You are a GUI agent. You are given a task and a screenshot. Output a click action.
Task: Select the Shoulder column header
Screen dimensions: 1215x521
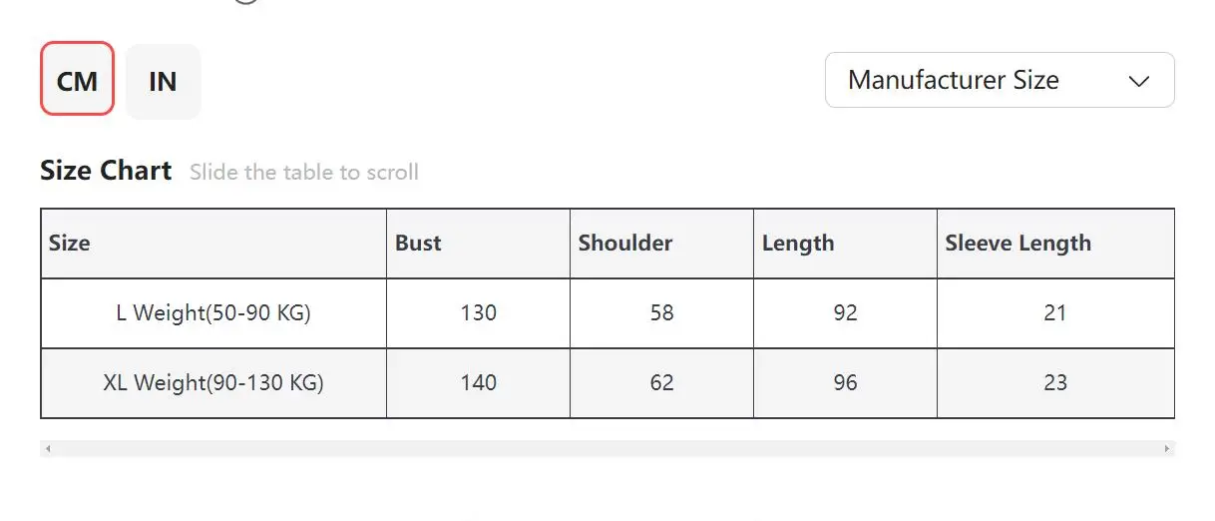tap(625, 243)
